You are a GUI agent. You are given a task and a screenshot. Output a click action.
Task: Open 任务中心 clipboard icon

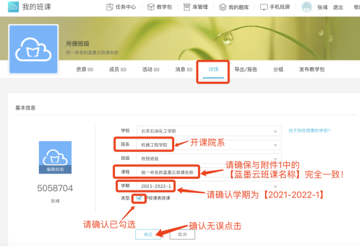(x=110, y=7)
